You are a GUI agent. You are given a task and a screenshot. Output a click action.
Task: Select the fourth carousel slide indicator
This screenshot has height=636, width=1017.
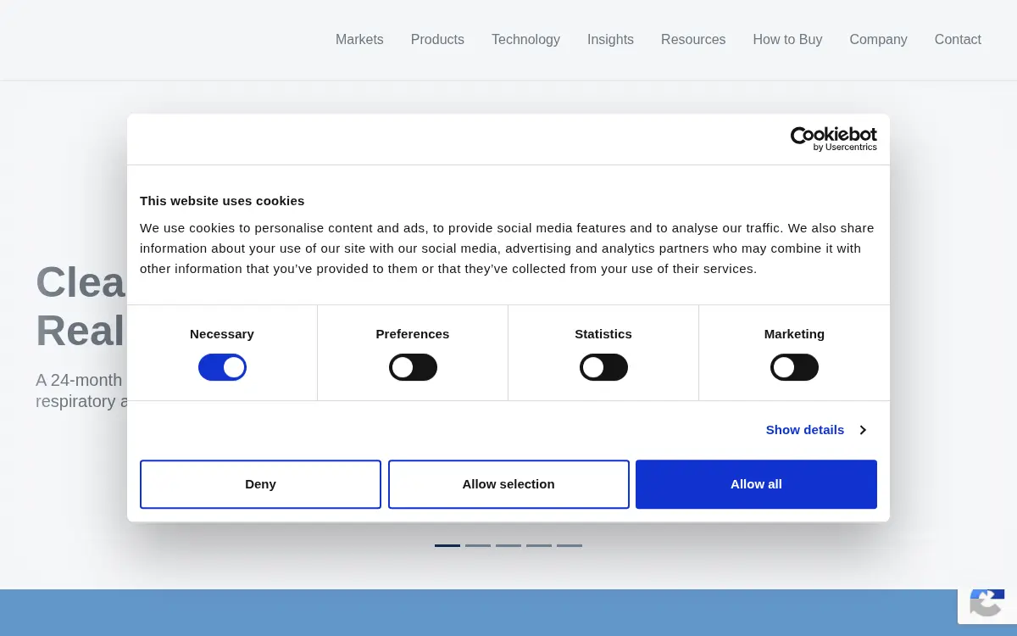click(539, 545)
